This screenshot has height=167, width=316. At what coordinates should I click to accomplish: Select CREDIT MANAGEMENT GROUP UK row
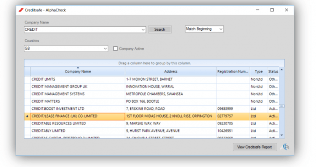pyautogui.click(x=152, y=87)
